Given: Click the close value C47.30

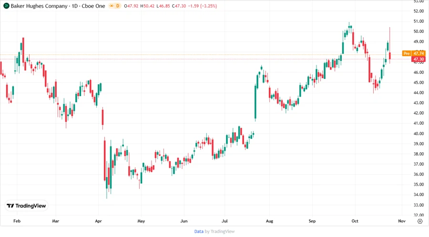Looking at the screenshot, I should pos(179,6).
